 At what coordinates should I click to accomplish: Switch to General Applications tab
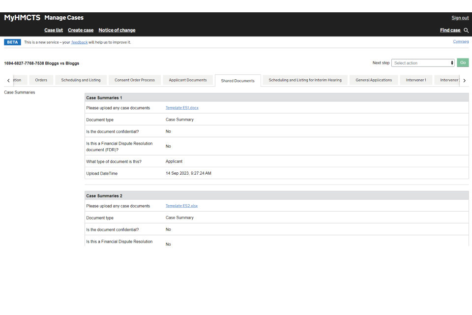374,80
